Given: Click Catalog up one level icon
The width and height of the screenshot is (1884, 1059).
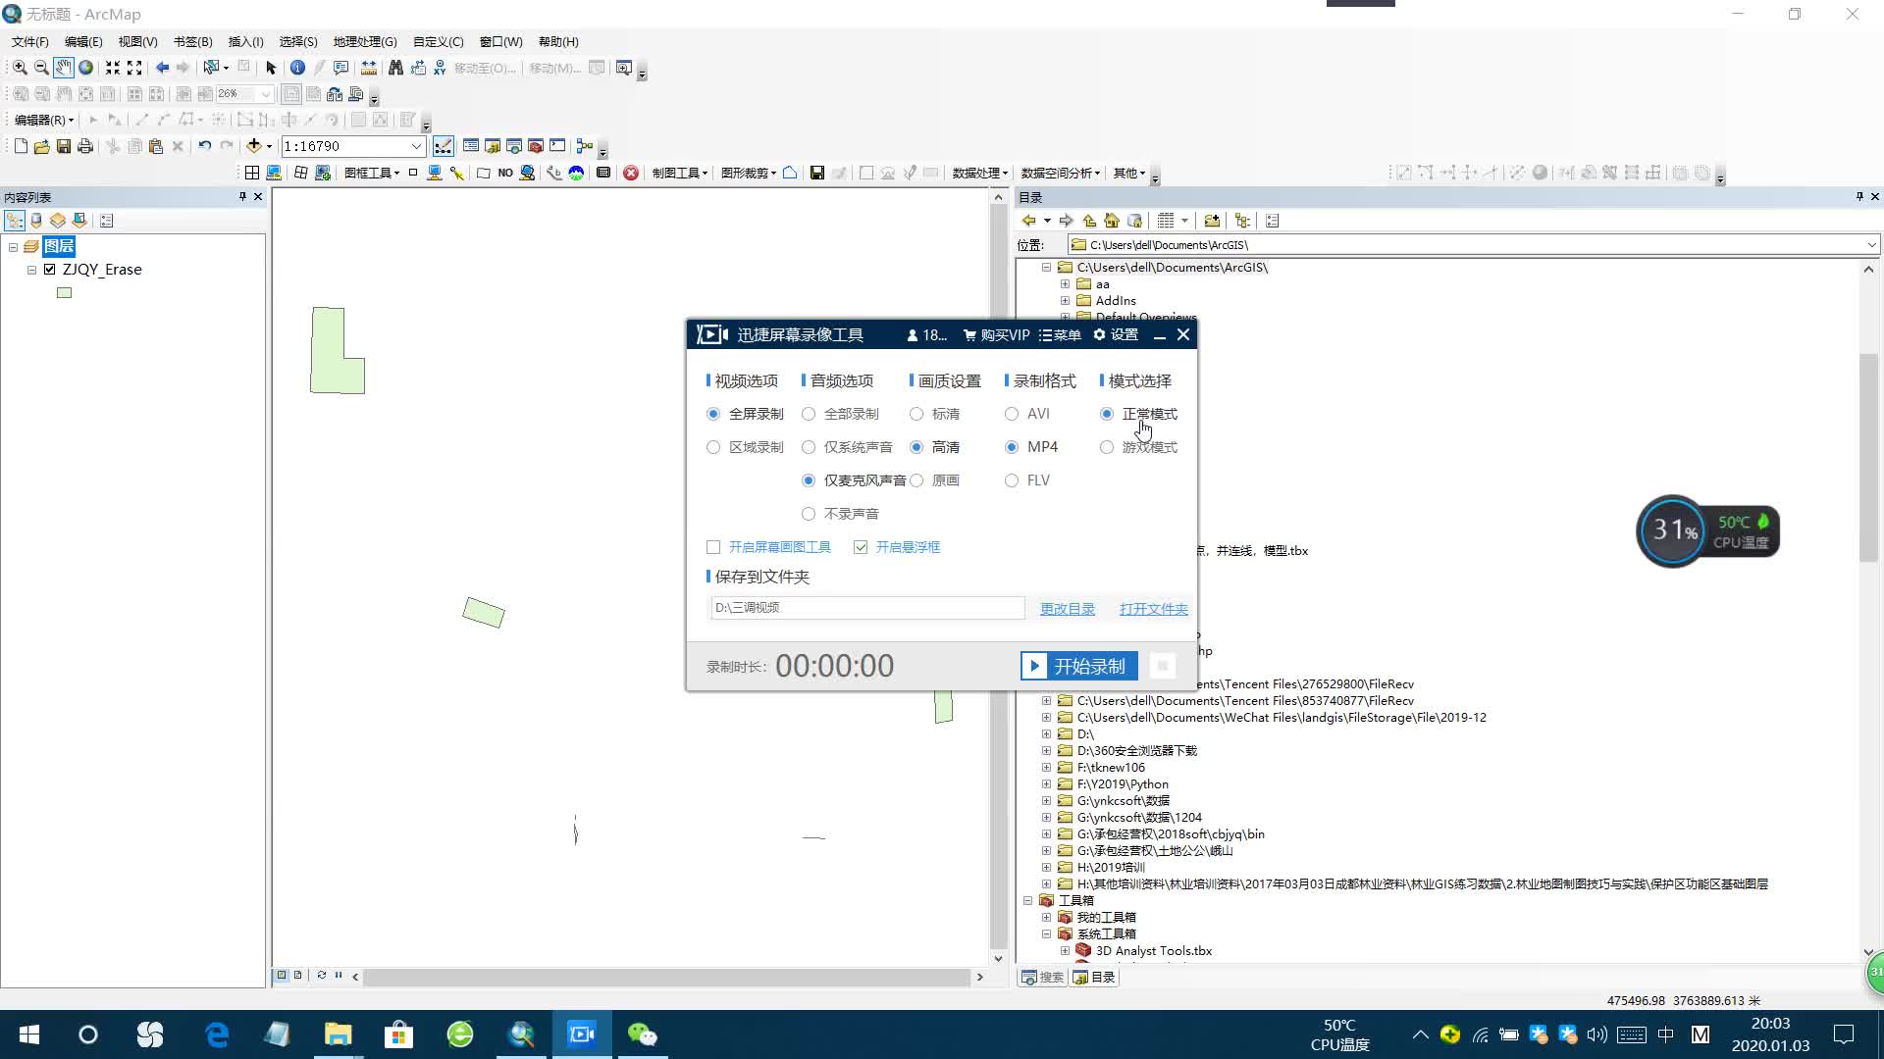Looking at the screenshot, I should [x=1089, y=221].
